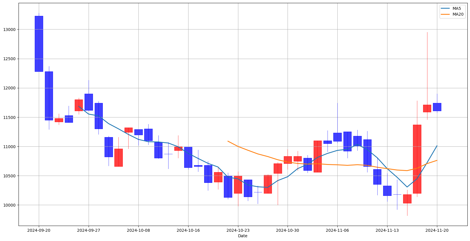Click the blue MA5 legend line sample

click(446, 9)
